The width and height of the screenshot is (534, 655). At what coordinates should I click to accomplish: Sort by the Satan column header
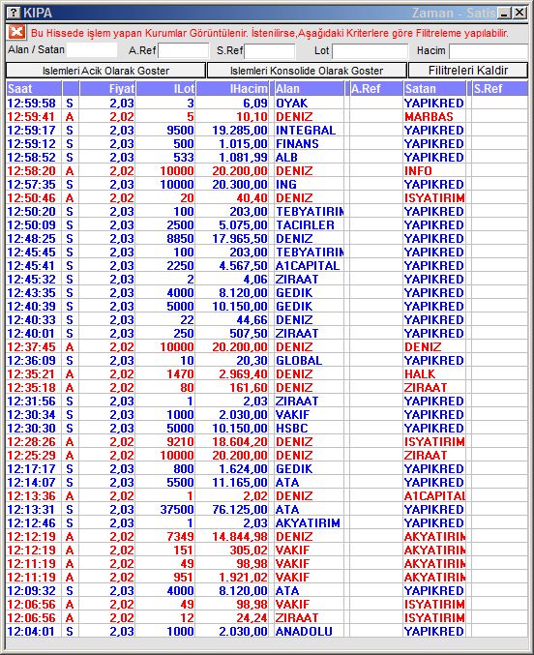[434, 89]
